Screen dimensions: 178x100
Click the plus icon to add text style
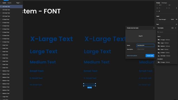(176, 28)
